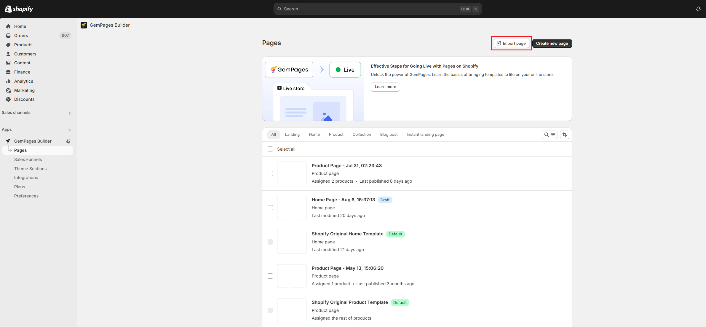Open the search and filter icon
Screen dimensions: 706x327
550,135
